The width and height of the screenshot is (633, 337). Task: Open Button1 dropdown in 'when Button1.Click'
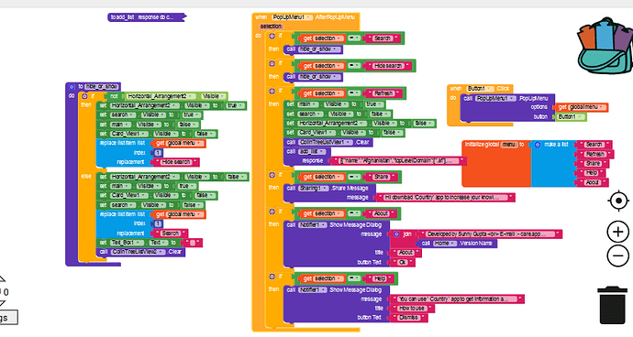[480, 89]
